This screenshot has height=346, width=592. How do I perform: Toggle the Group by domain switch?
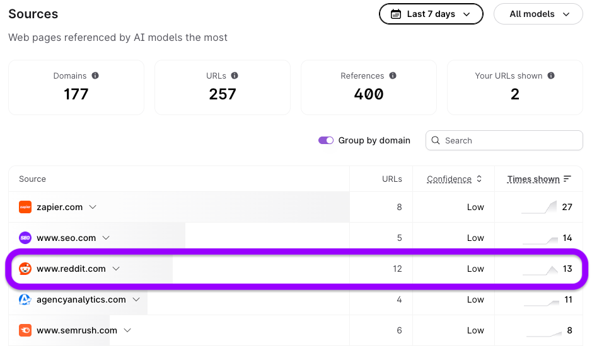(x=326, y=140)
